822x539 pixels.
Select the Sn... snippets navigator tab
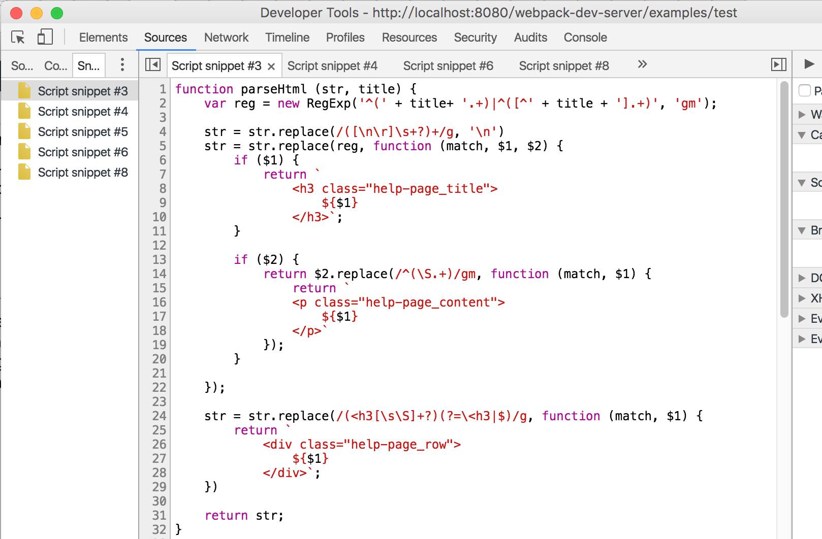88,66
